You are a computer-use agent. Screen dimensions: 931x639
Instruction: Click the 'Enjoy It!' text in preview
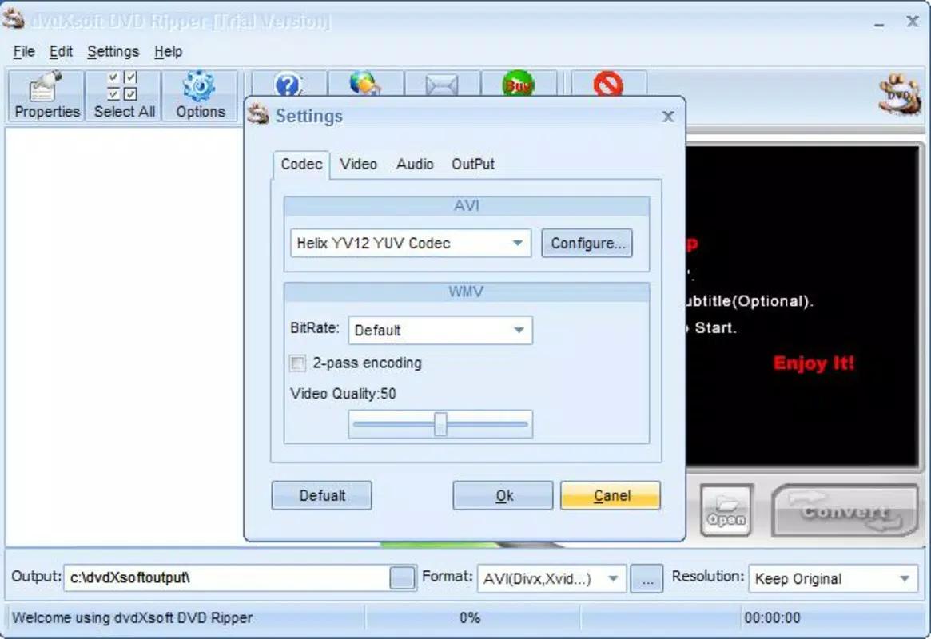[814, 363]
